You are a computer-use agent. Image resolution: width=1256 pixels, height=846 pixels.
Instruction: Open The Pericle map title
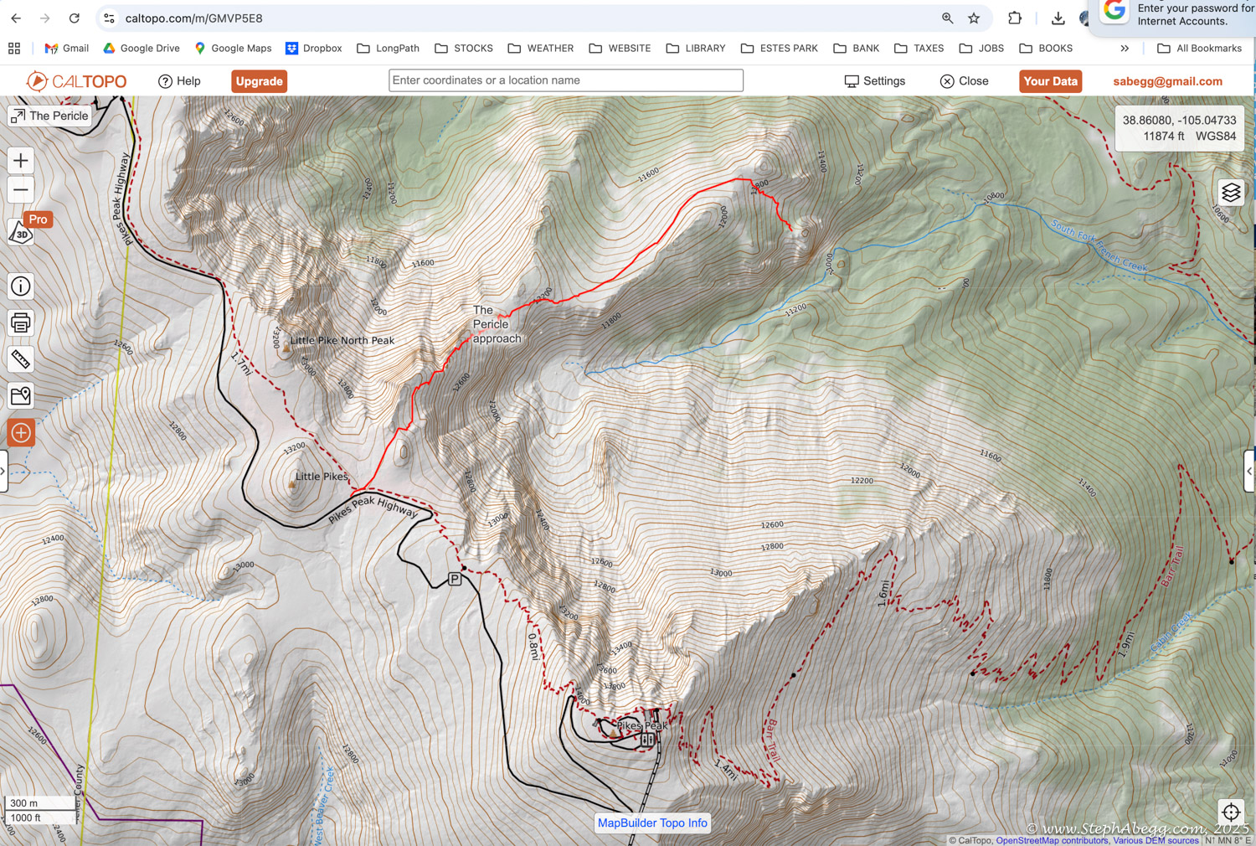tap(49, 116)
